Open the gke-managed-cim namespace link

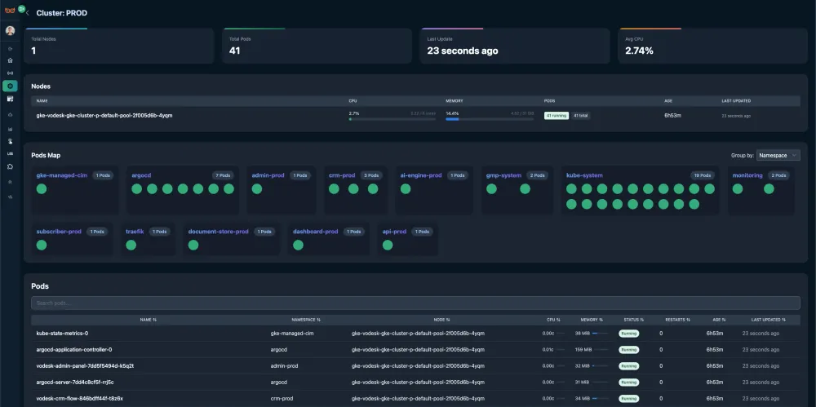tap(62, 175)
